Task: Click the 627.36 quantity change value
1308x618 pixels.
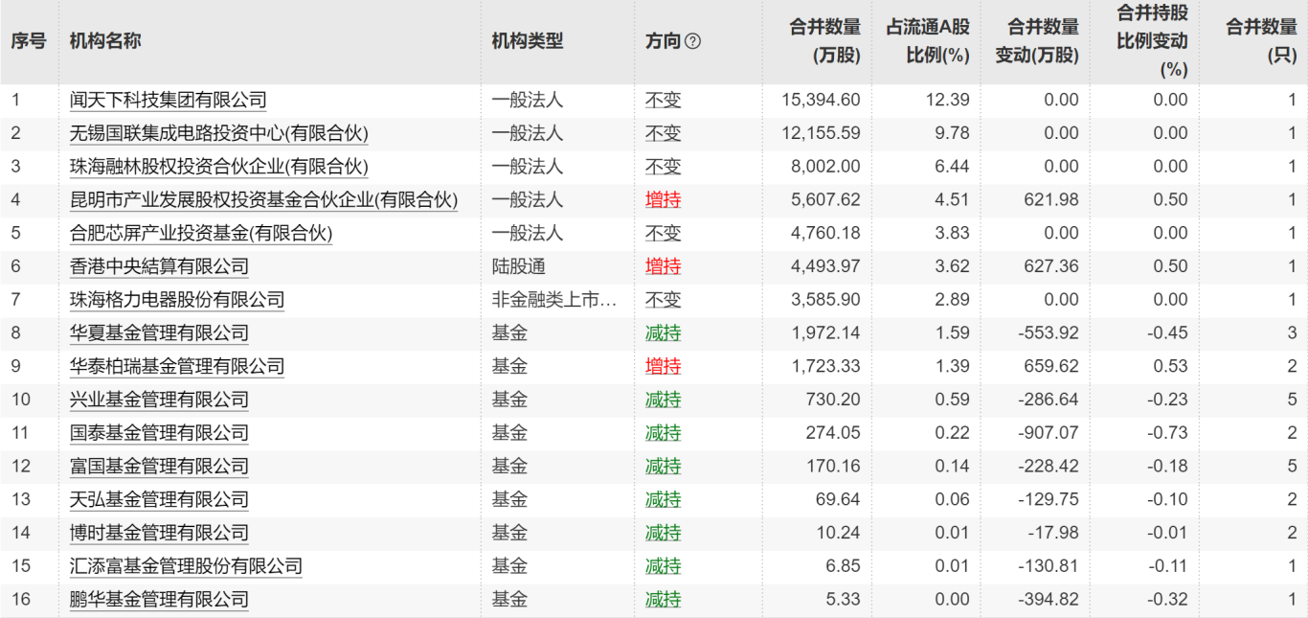Action: point(1051,266)
